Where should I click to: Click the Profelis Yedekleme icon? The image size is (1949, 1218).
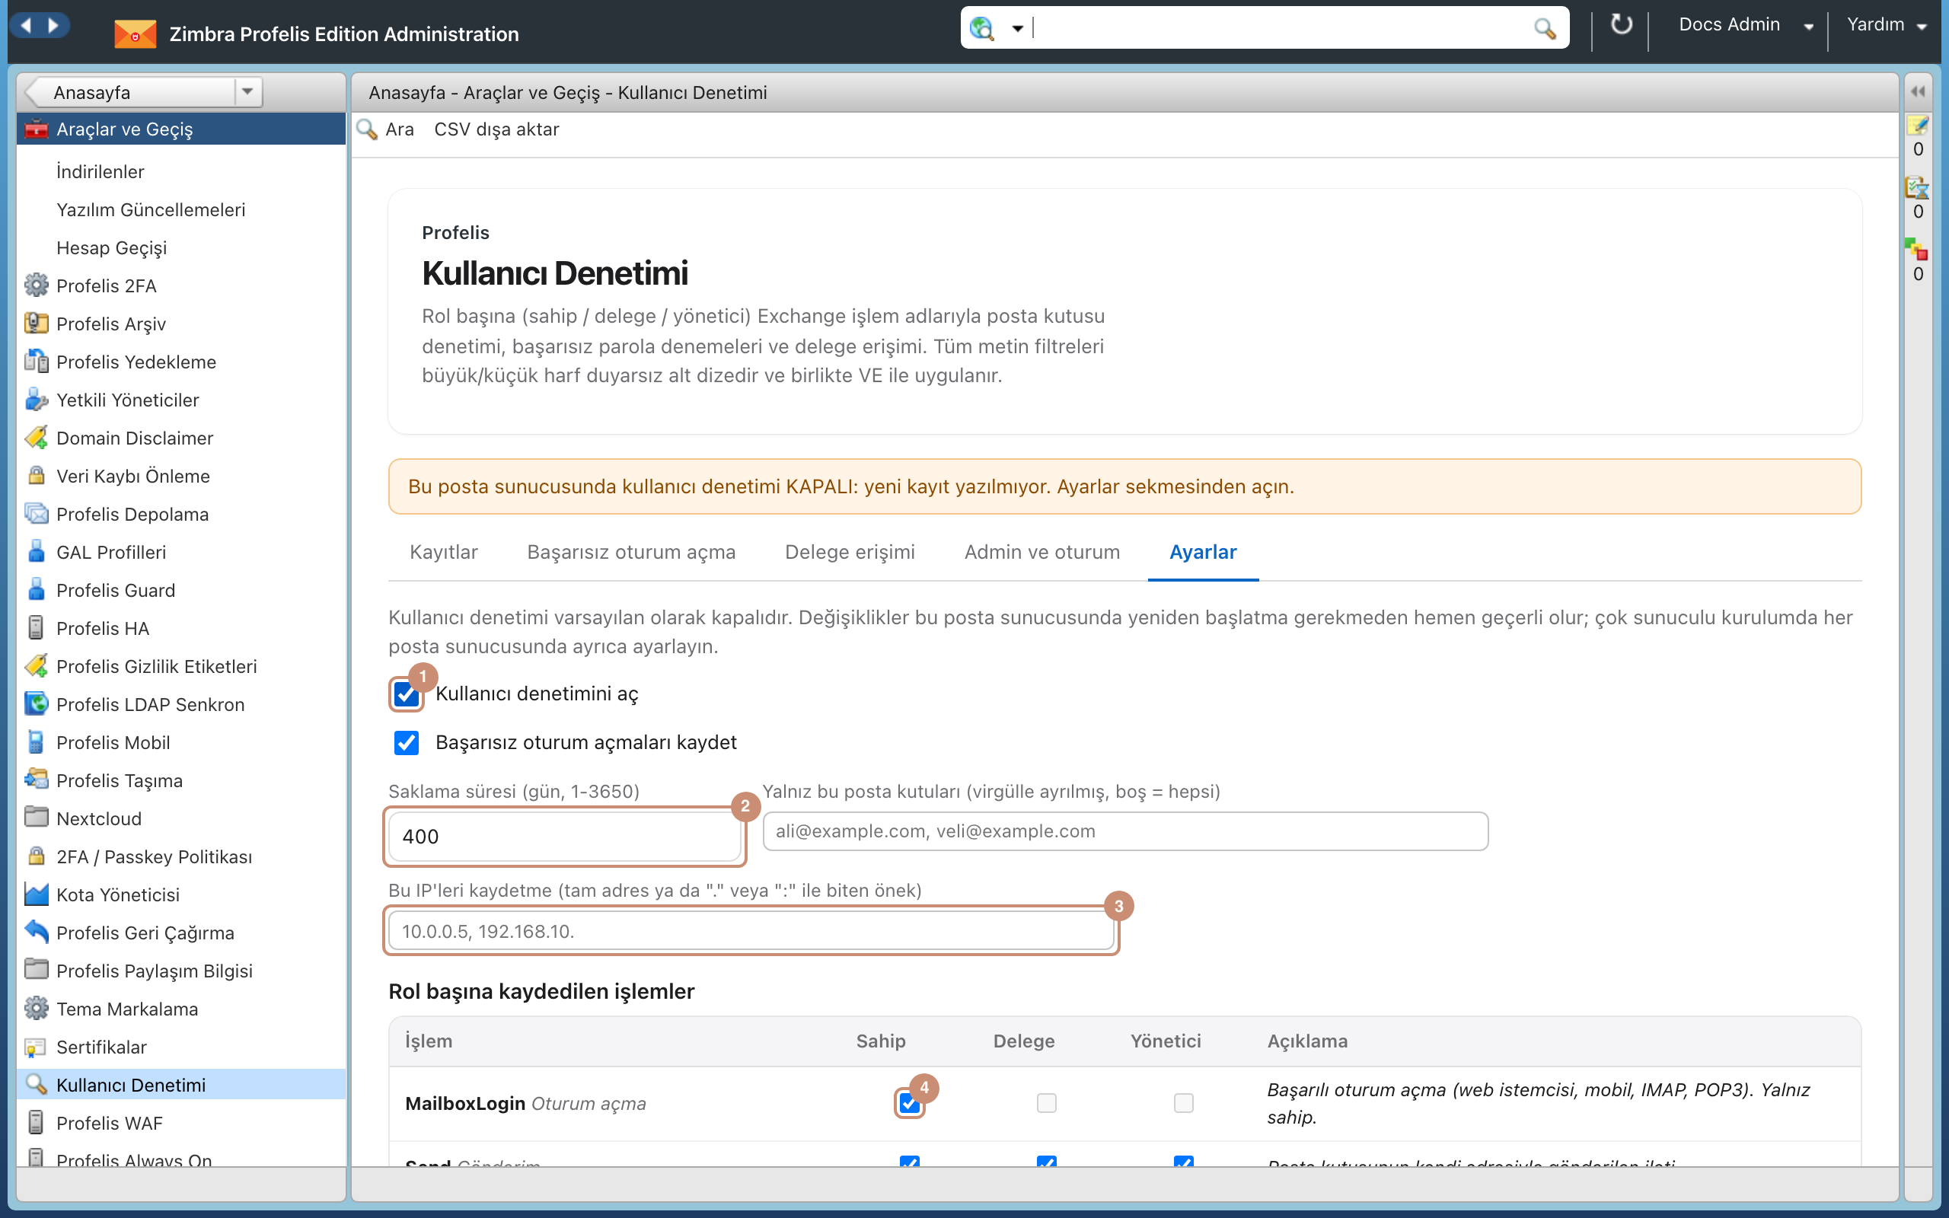pyautogui.click(x=37, y=361)
